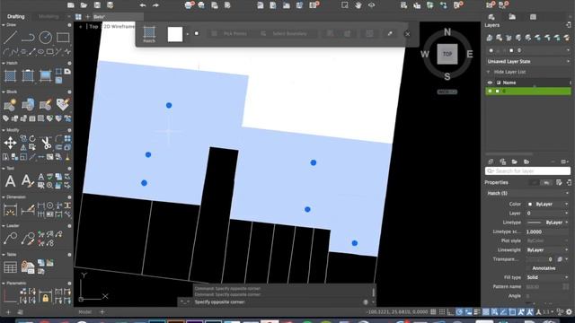Click Hide Layer List
The image size is (575, 323).
click(509, 72)
